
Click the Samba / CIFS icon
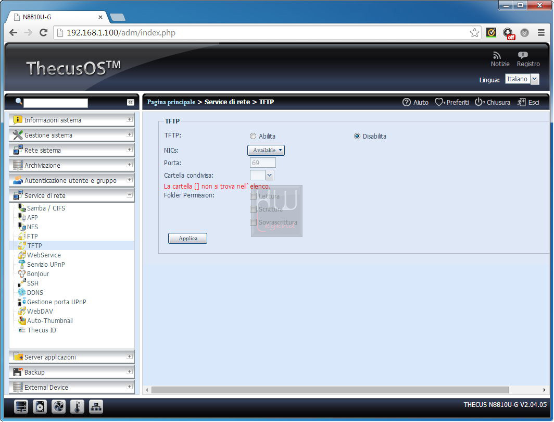22,208
